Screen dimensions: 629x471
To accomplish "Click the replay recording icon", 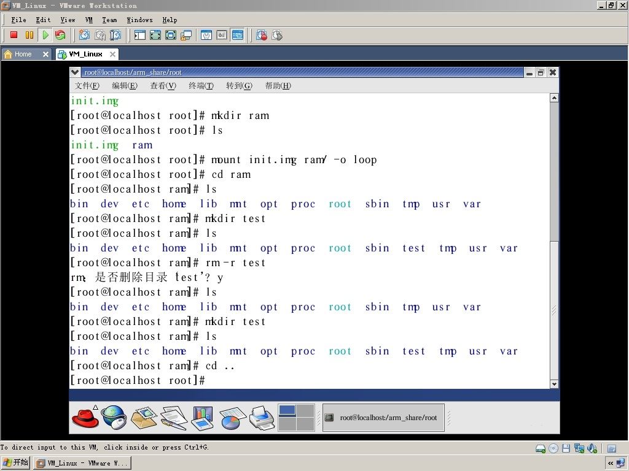I will pos(277,35).
